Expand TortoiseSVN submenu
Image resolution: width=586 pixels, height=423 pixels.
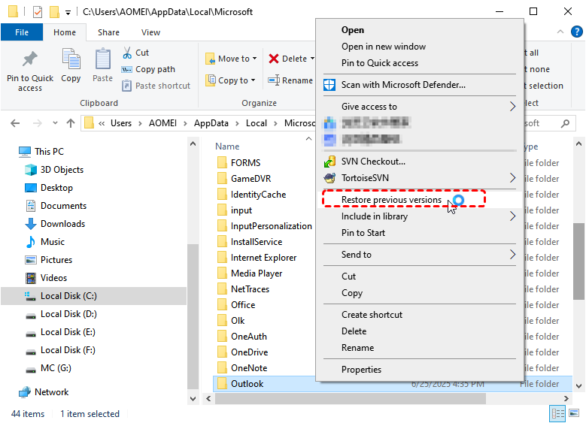512,178
